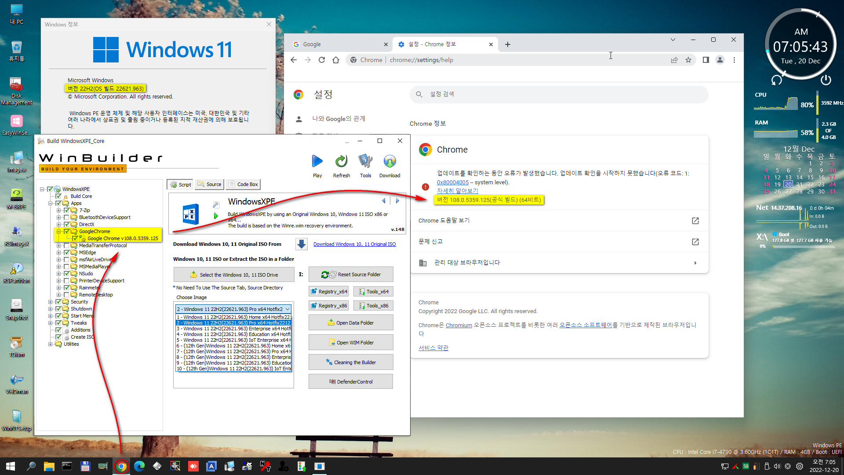This screenshot has height=475, width=844.
Task: Open Imagew desktop icon
Action: (16, 162)
